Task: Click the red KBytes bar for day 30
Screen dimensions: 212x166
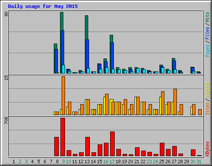Action: click(x=193, y=153)
